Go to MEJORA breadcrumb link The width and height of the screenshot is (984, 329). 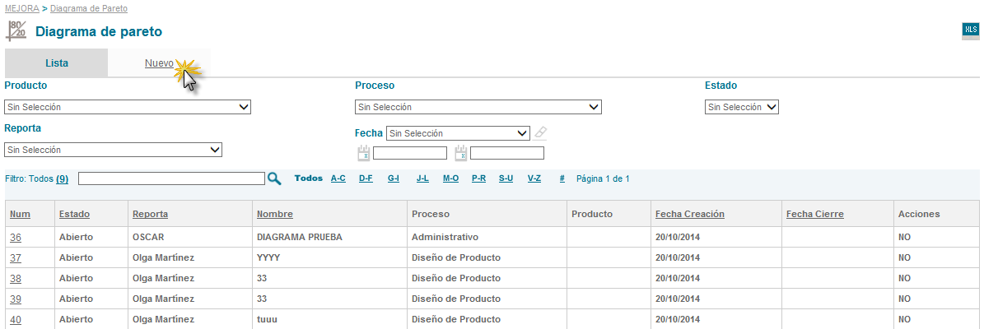[x=21, y=8]
